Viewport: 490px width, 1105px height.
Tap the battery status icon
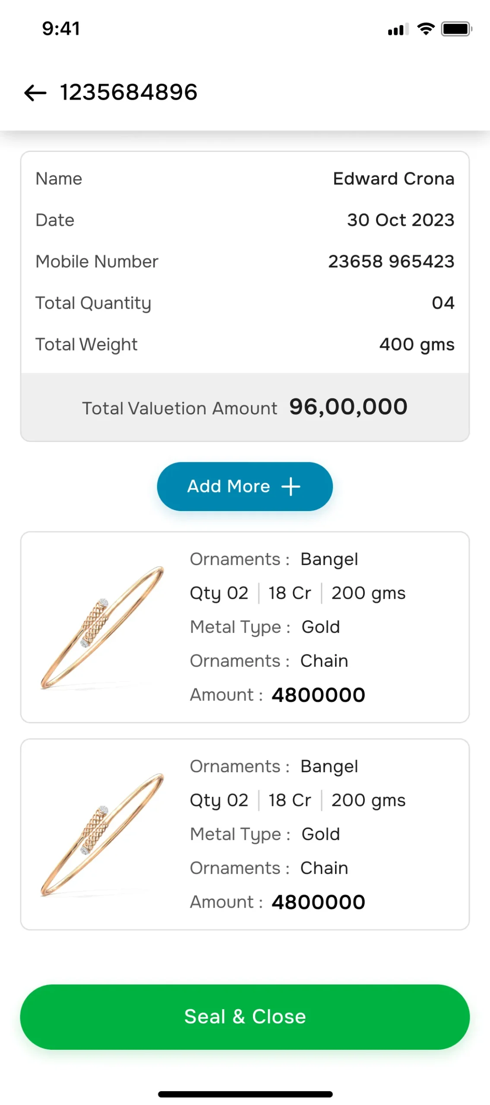[x=456, y=29]
